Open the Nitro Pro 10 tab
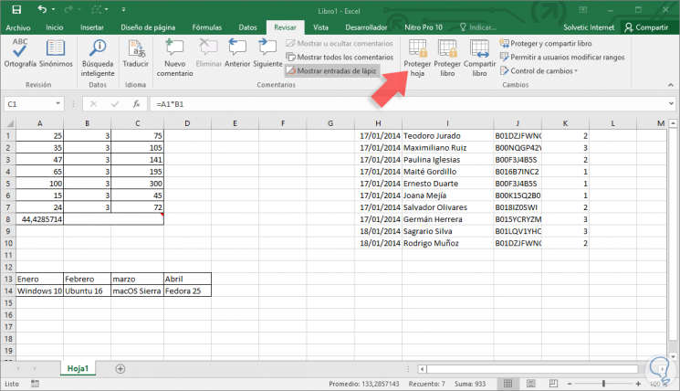 [x=424, y=27]
